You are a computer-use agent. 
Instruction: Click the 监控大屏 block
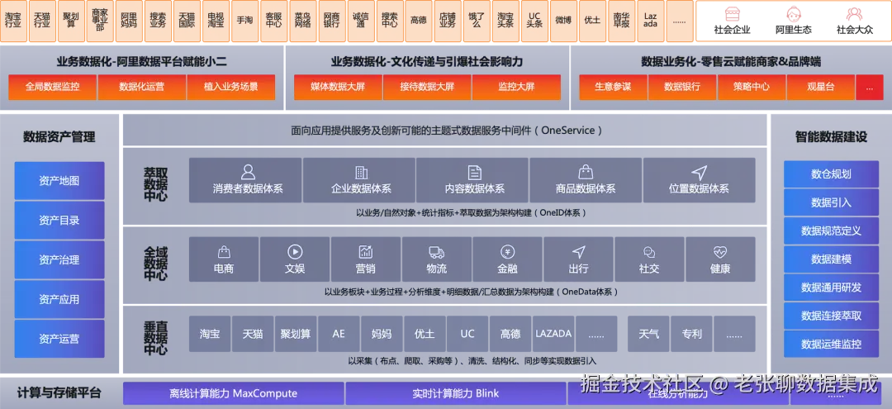point(516,87)
